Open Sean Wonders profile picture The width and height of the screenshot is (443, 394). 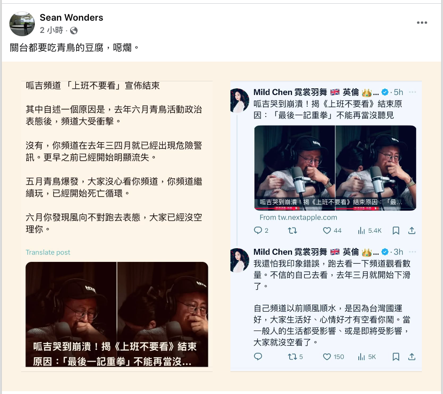click(x=22, y=24)
